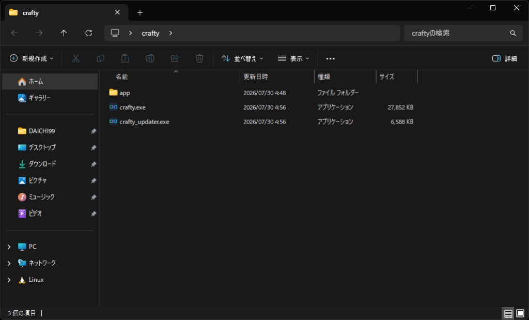Expand the ネットワーク tree node
Viewport: 529px width, 320px height.
9,263
